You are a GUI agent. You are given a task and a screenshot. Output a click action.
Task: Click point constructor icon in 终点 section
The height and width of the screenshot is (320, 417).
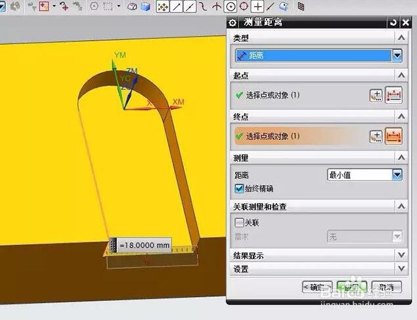pos(376,137)
